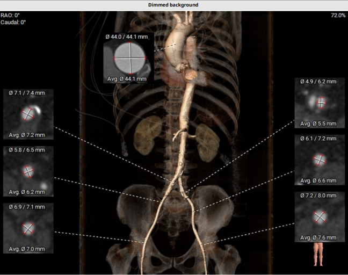Screen dimensions: 348x275
Task: Click the crosshair marker in the 4.9 / 6.2 mm view
Action: click(x=321, y=102)
